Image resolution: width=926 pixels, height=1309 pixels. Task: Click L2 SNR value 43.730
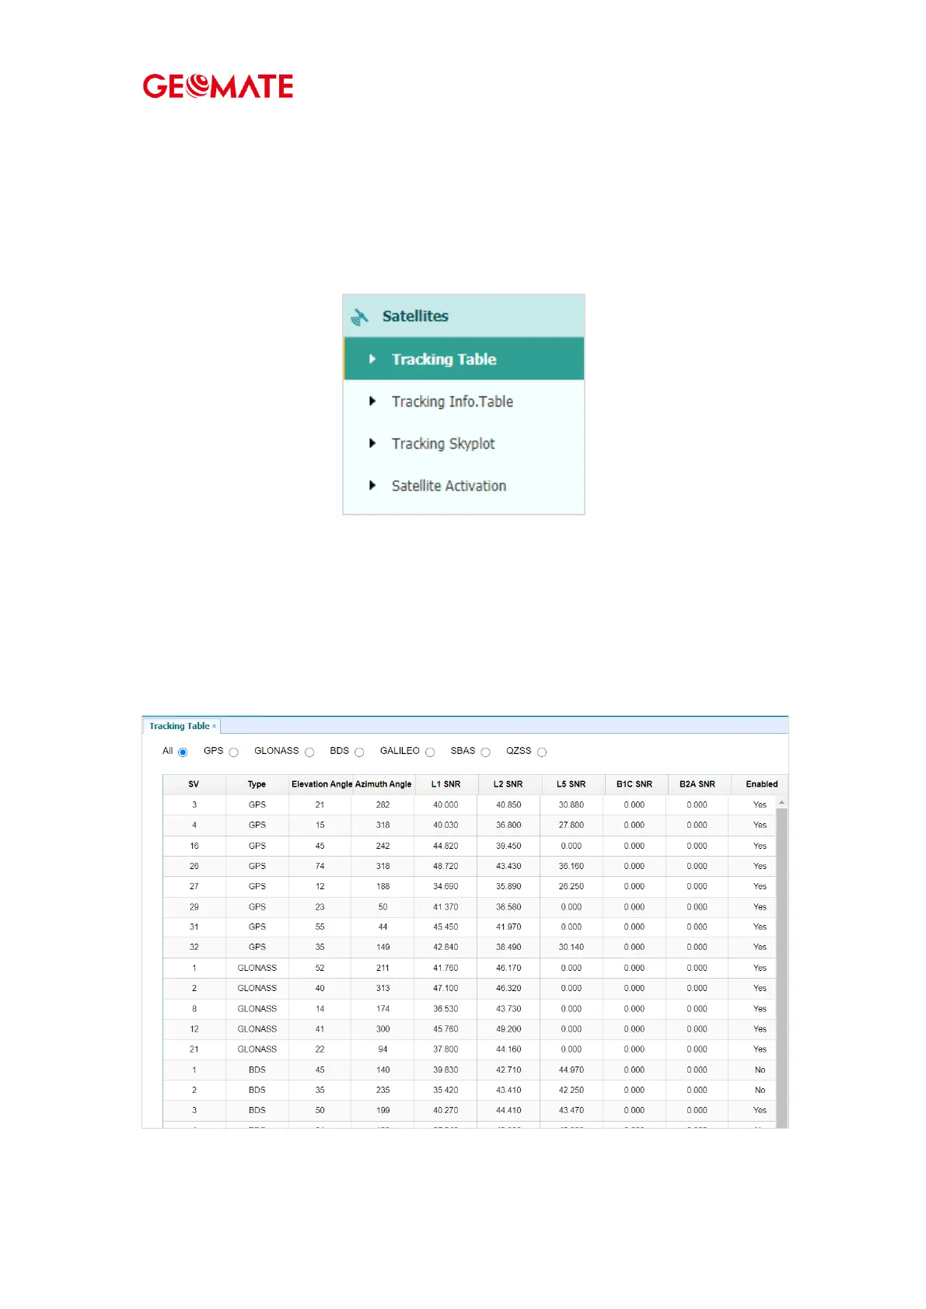click(508, 1008)
